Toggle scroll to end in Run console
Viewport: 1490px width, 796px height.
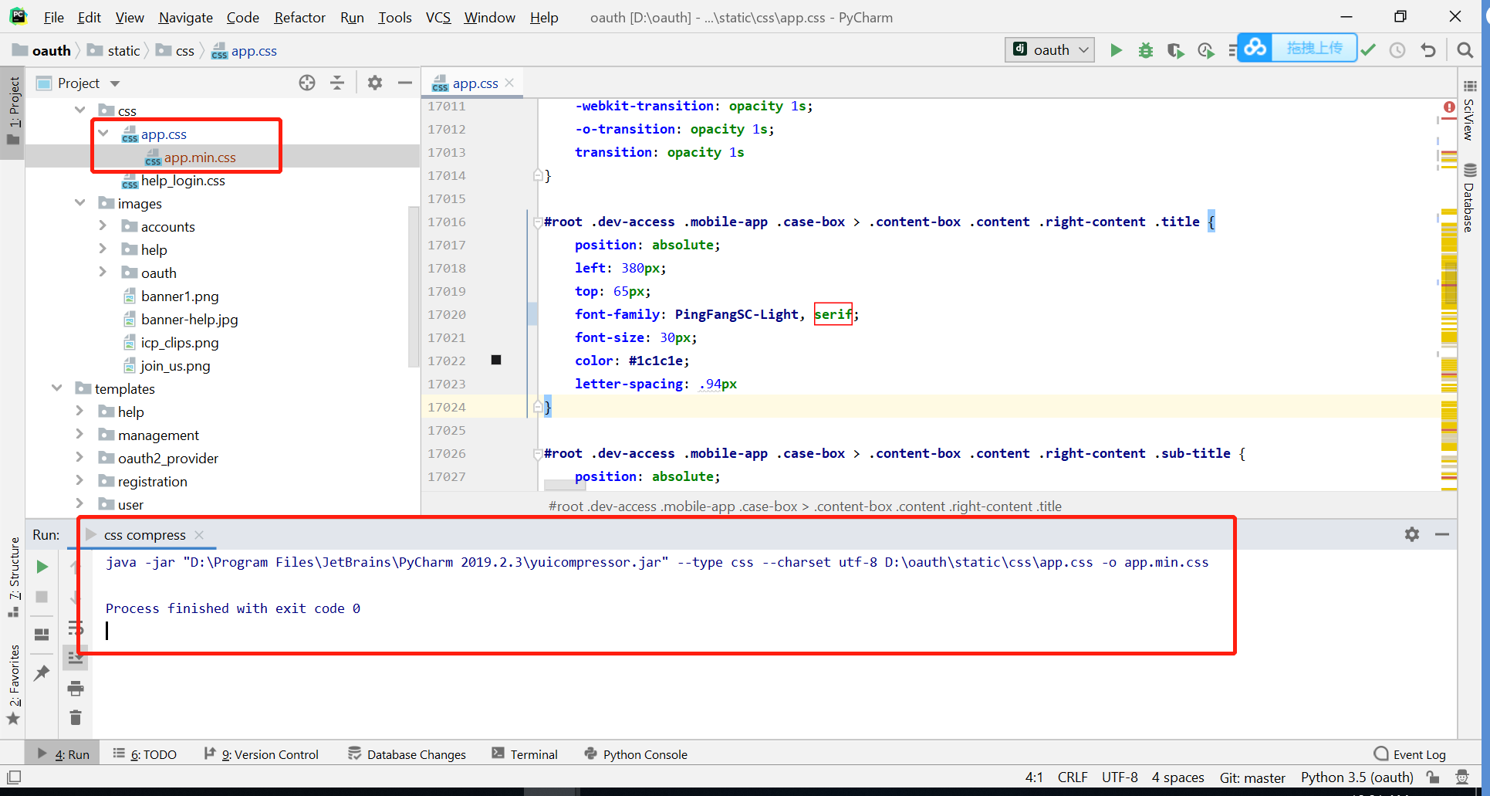point(76,658)
